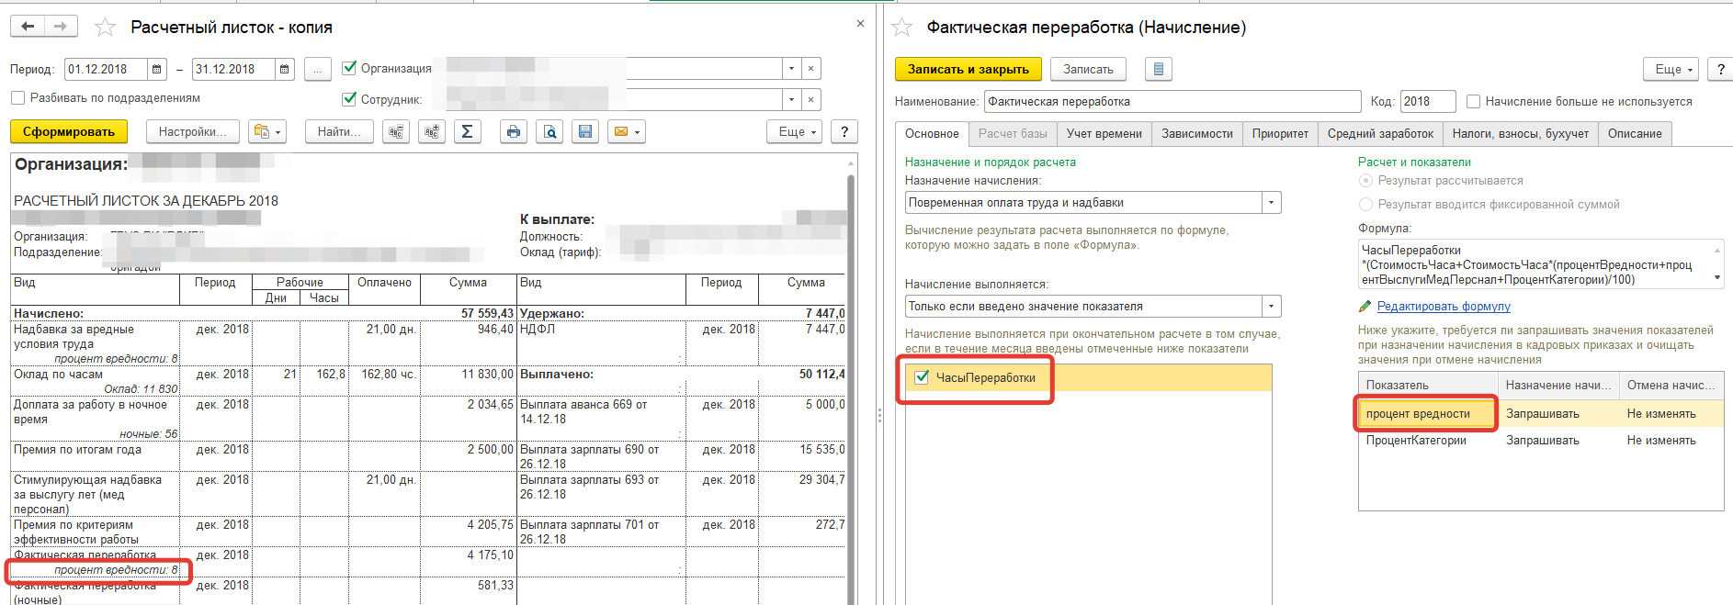Open Еще menu in accrual form

coord(1672,69)
